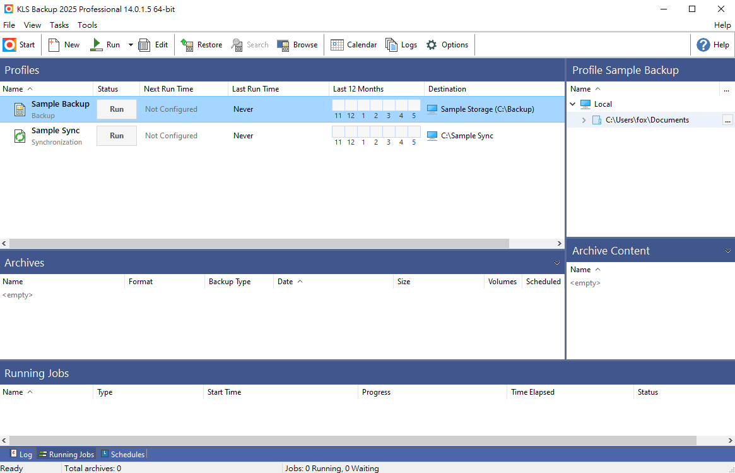Sort profiles by Name column

tap(47, 89)
